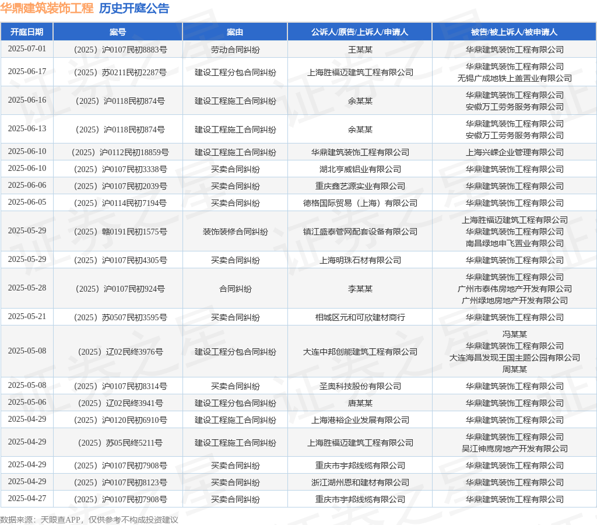Click case number 沪0107民初3338号

click(x=120, y=169)
